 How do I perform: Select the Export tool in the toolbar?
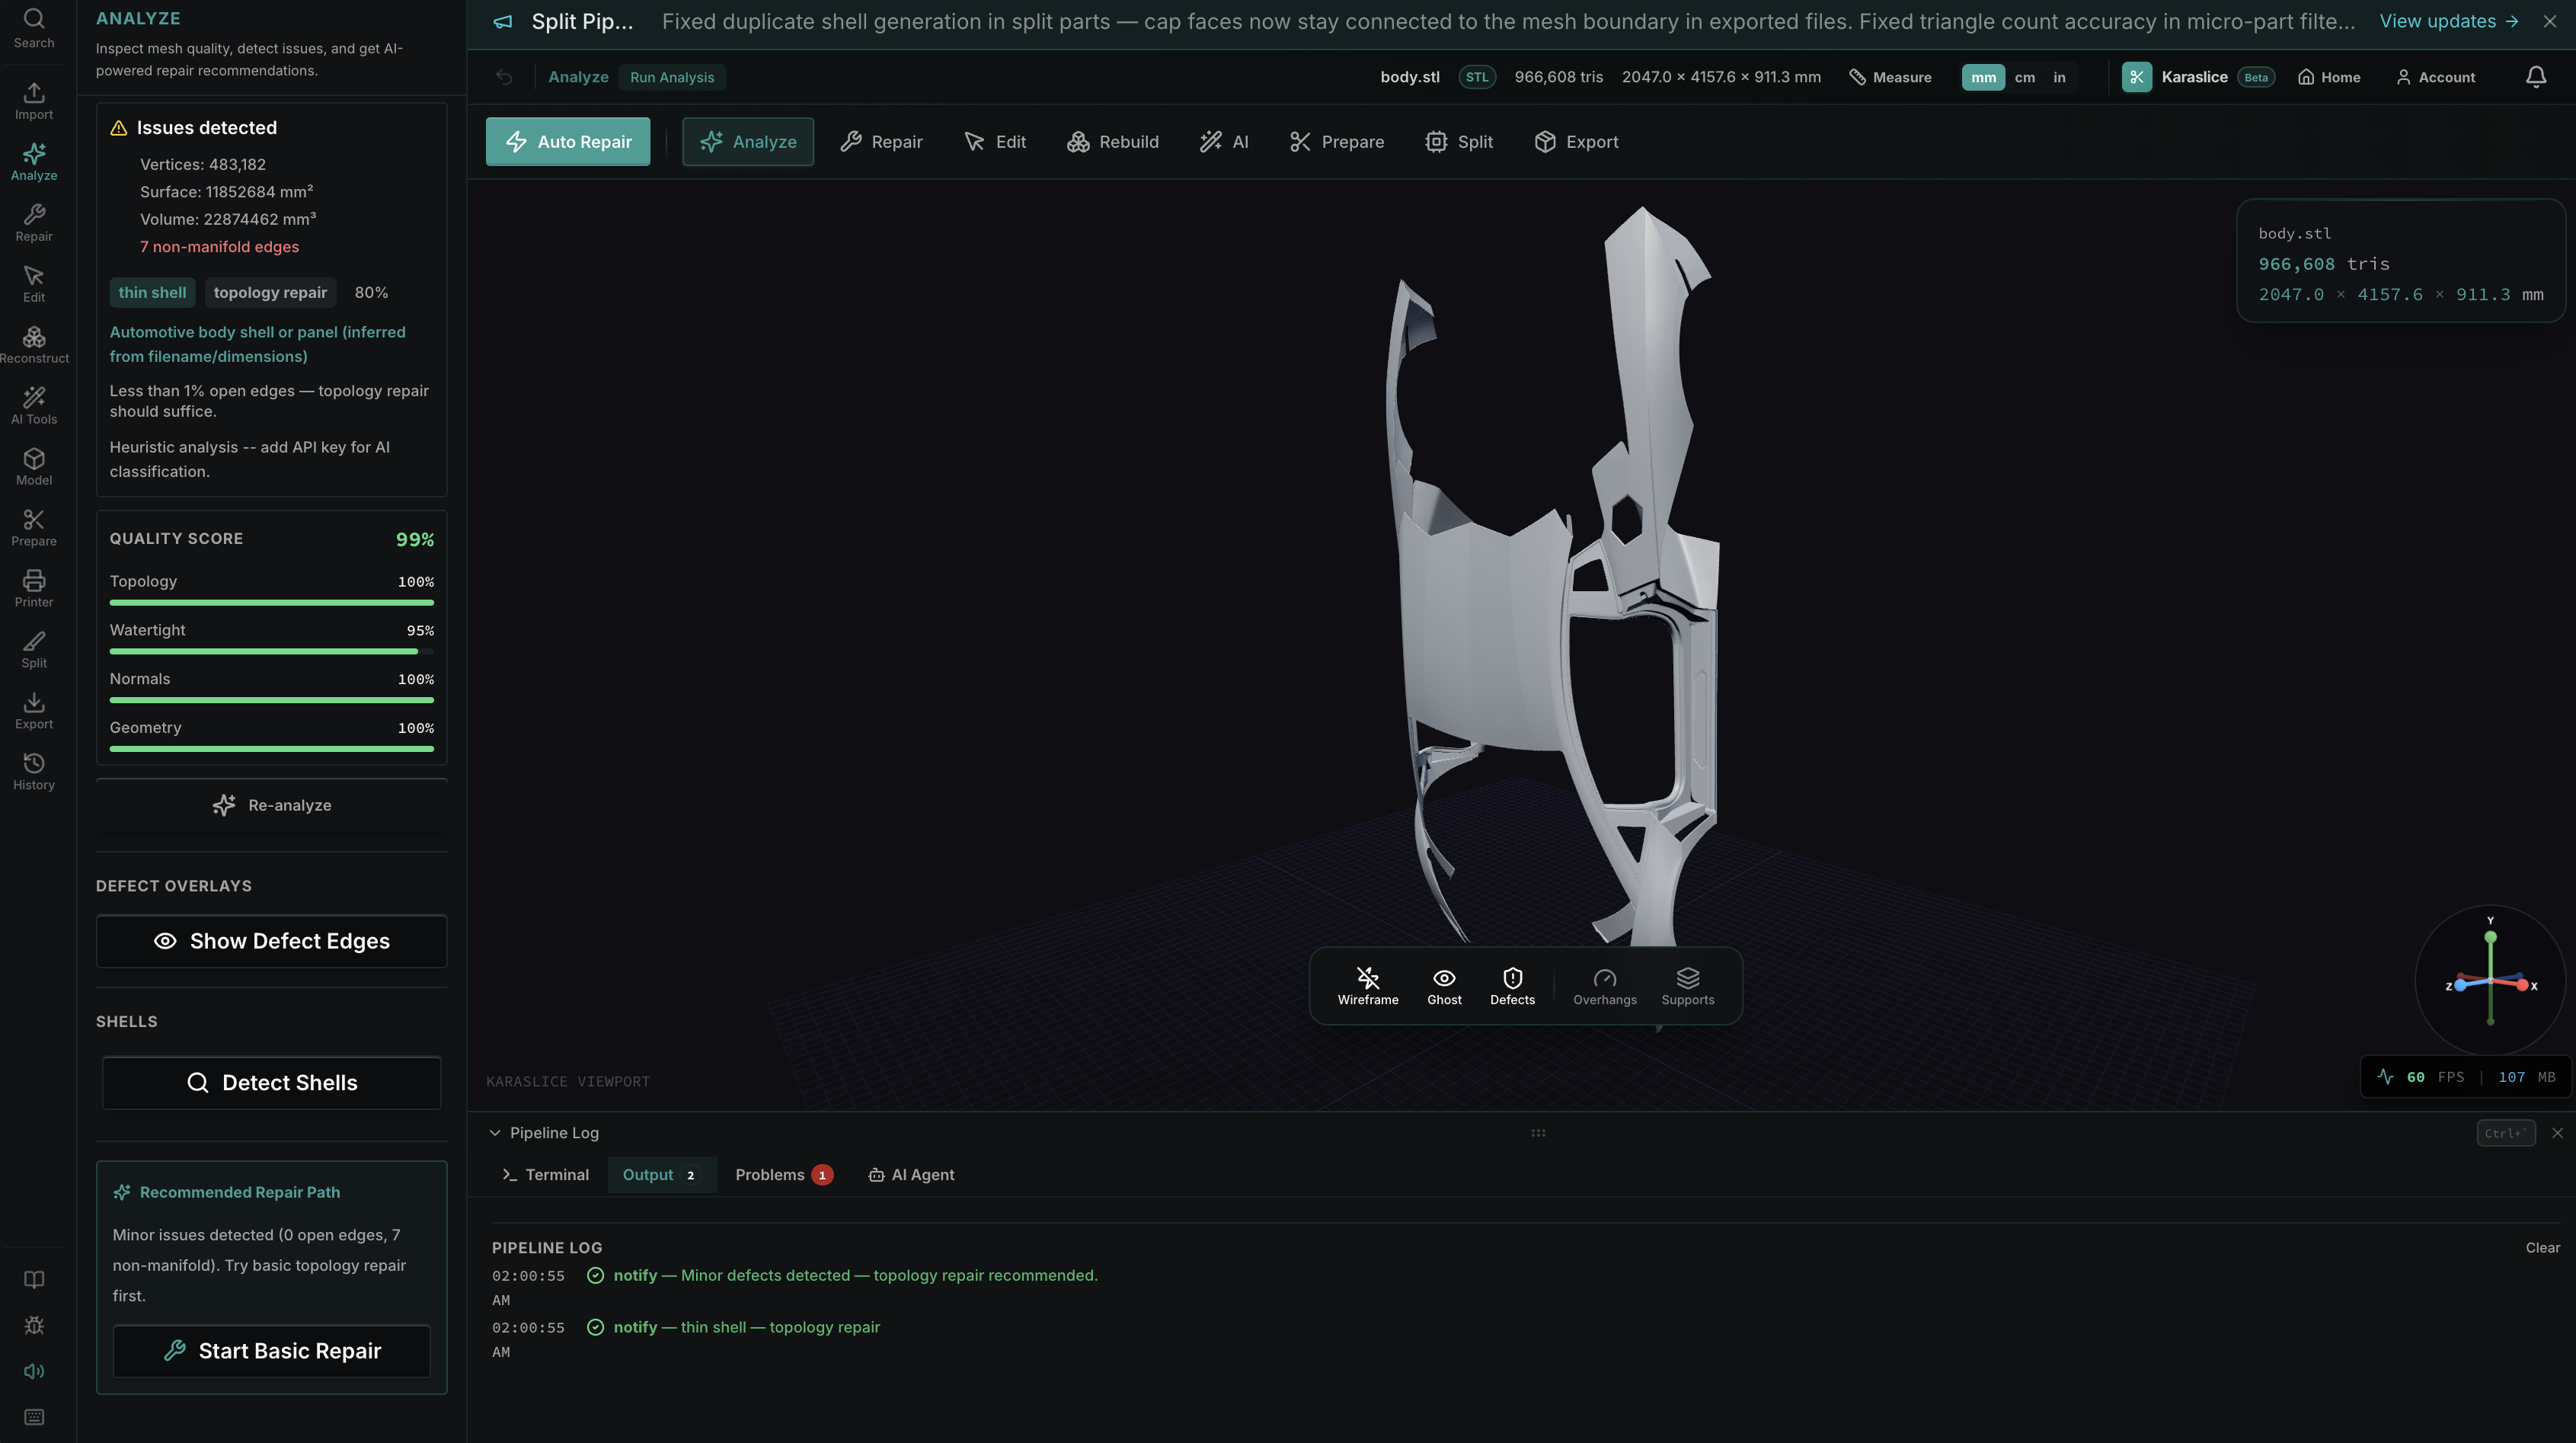1577,141
